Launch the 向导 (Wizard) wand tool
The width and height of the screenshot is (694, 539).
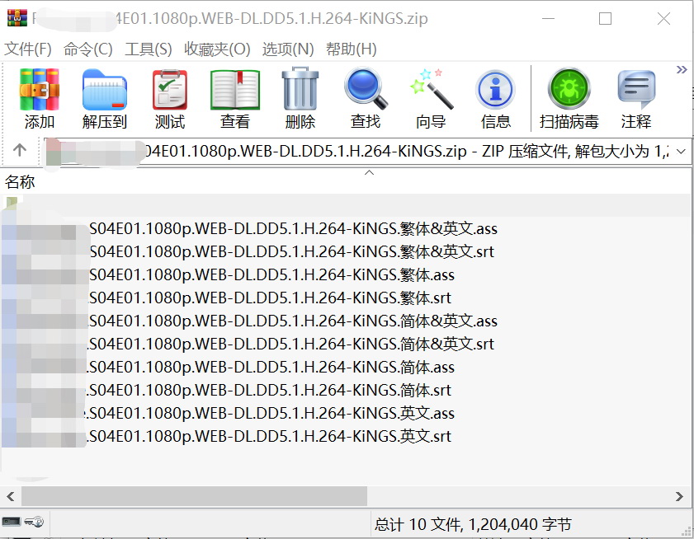432,88
